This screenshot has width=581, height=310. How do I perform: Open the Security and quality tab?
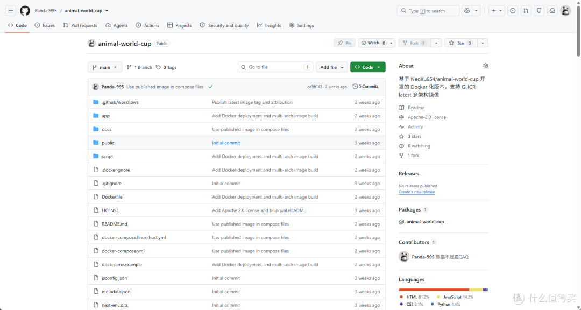224,25
